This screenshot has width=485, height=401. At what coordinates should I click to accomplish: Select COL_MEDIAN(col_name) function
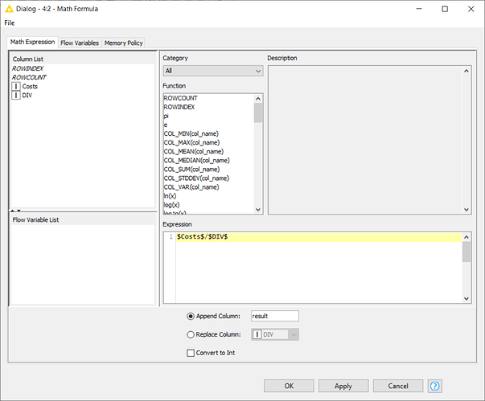197,161
